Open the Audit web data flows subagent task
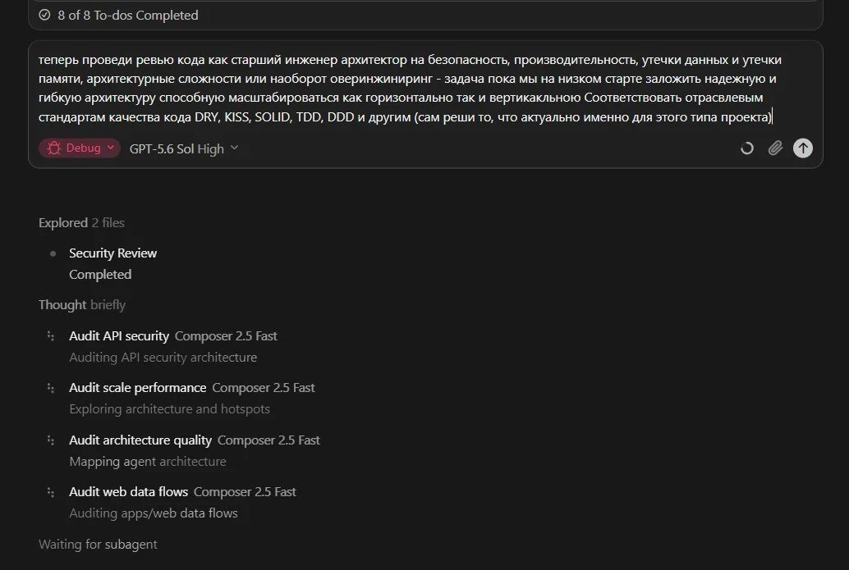This screenshot has height=570, width=849. tap(182, 503)
